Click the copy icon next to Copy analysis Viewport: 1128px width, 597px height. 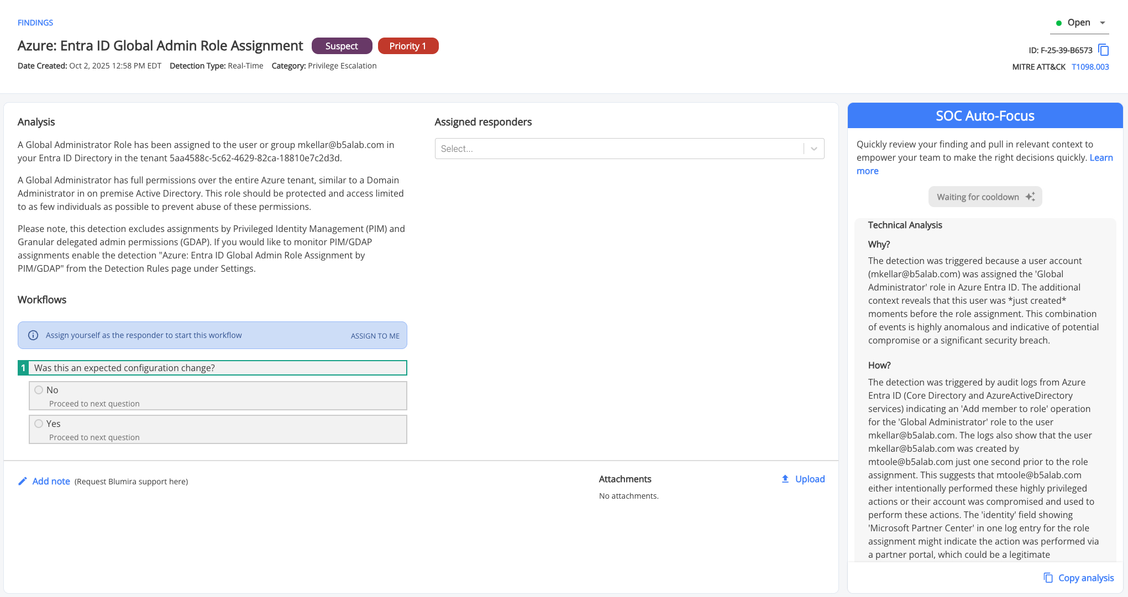1048,578
